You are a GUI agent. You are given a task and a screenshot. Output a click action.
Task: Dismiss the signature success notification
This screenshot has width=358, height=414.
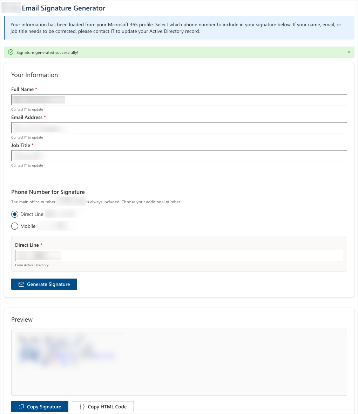[x=349, y=52]
